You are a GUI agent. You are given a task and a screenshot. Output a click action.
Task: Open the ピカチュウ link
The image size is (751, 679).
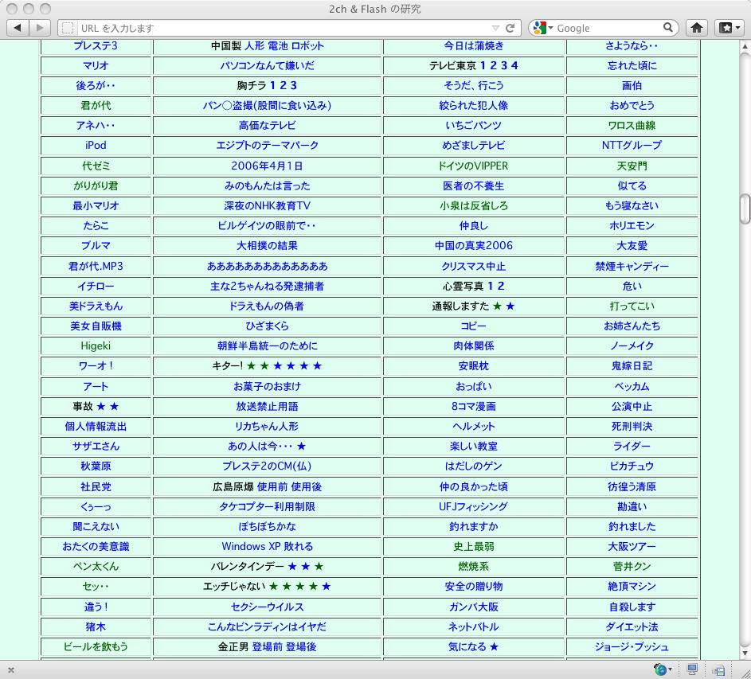(632, 466)
